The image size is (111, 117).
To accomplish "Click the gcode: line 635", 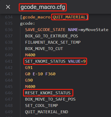I will [x=28, y=23].
